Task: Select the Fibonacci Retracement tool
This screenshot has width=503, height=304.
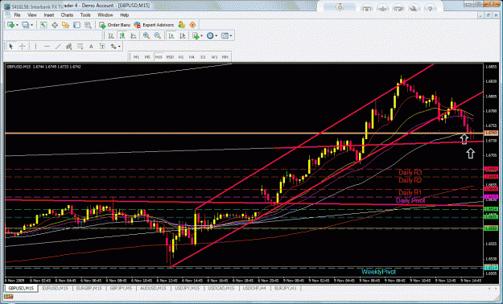Action: click(x=80, y=47)
